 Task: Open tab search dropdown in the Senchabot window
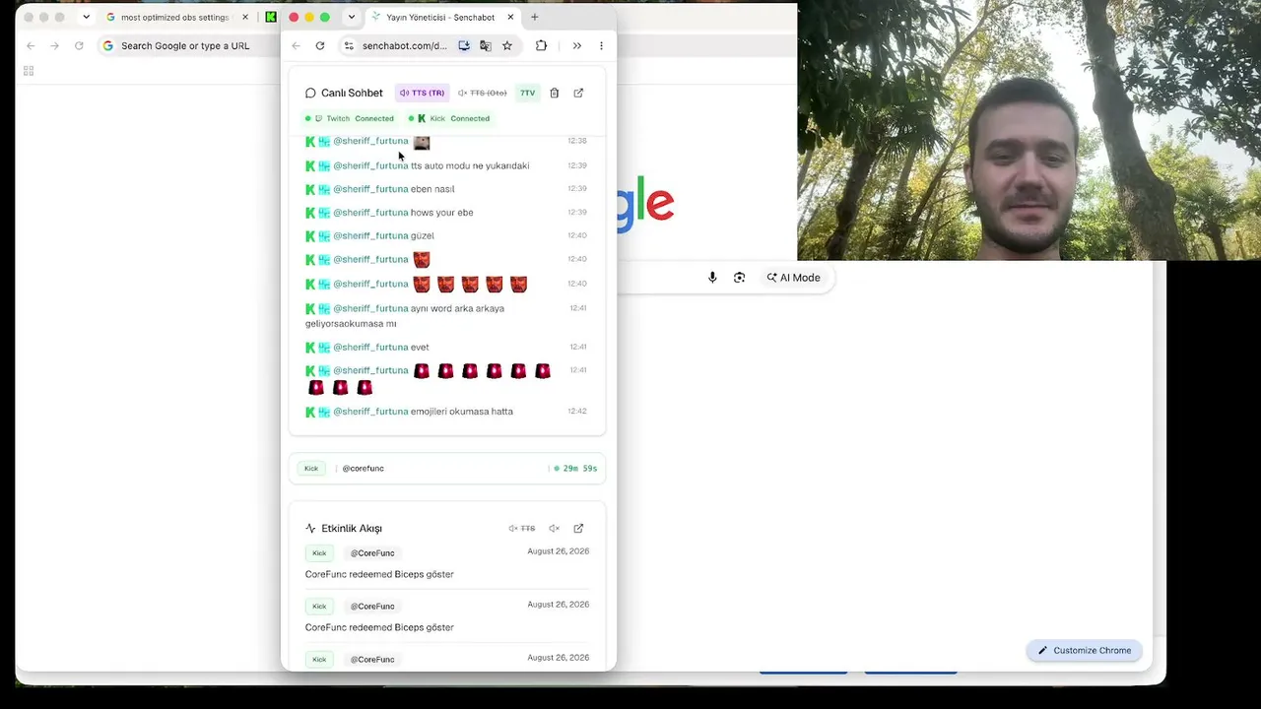(351, 17)
